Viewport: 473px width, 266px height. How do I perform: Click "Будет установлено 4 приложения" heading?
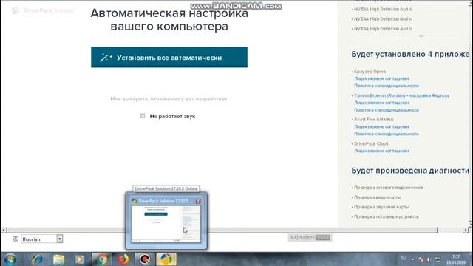[x=410, y=54]
